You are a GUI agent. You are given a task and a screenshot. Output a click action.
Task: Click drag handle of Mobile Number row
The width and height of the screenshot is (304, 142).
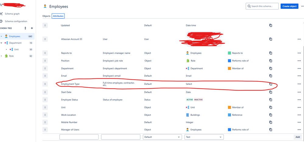click(45, 122)
